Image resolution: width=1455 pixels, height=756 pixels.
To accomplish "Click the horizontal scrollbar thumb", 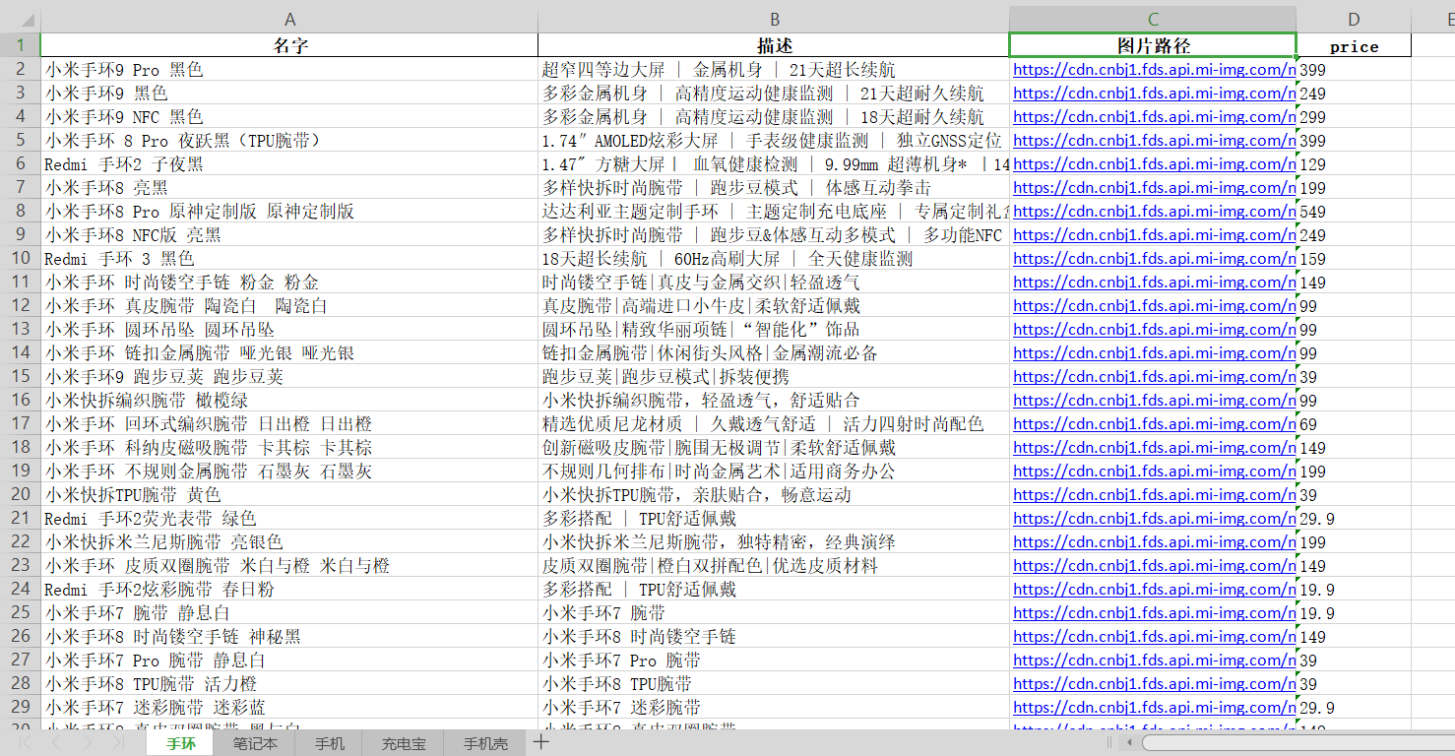I will [x=1297, y=743].
